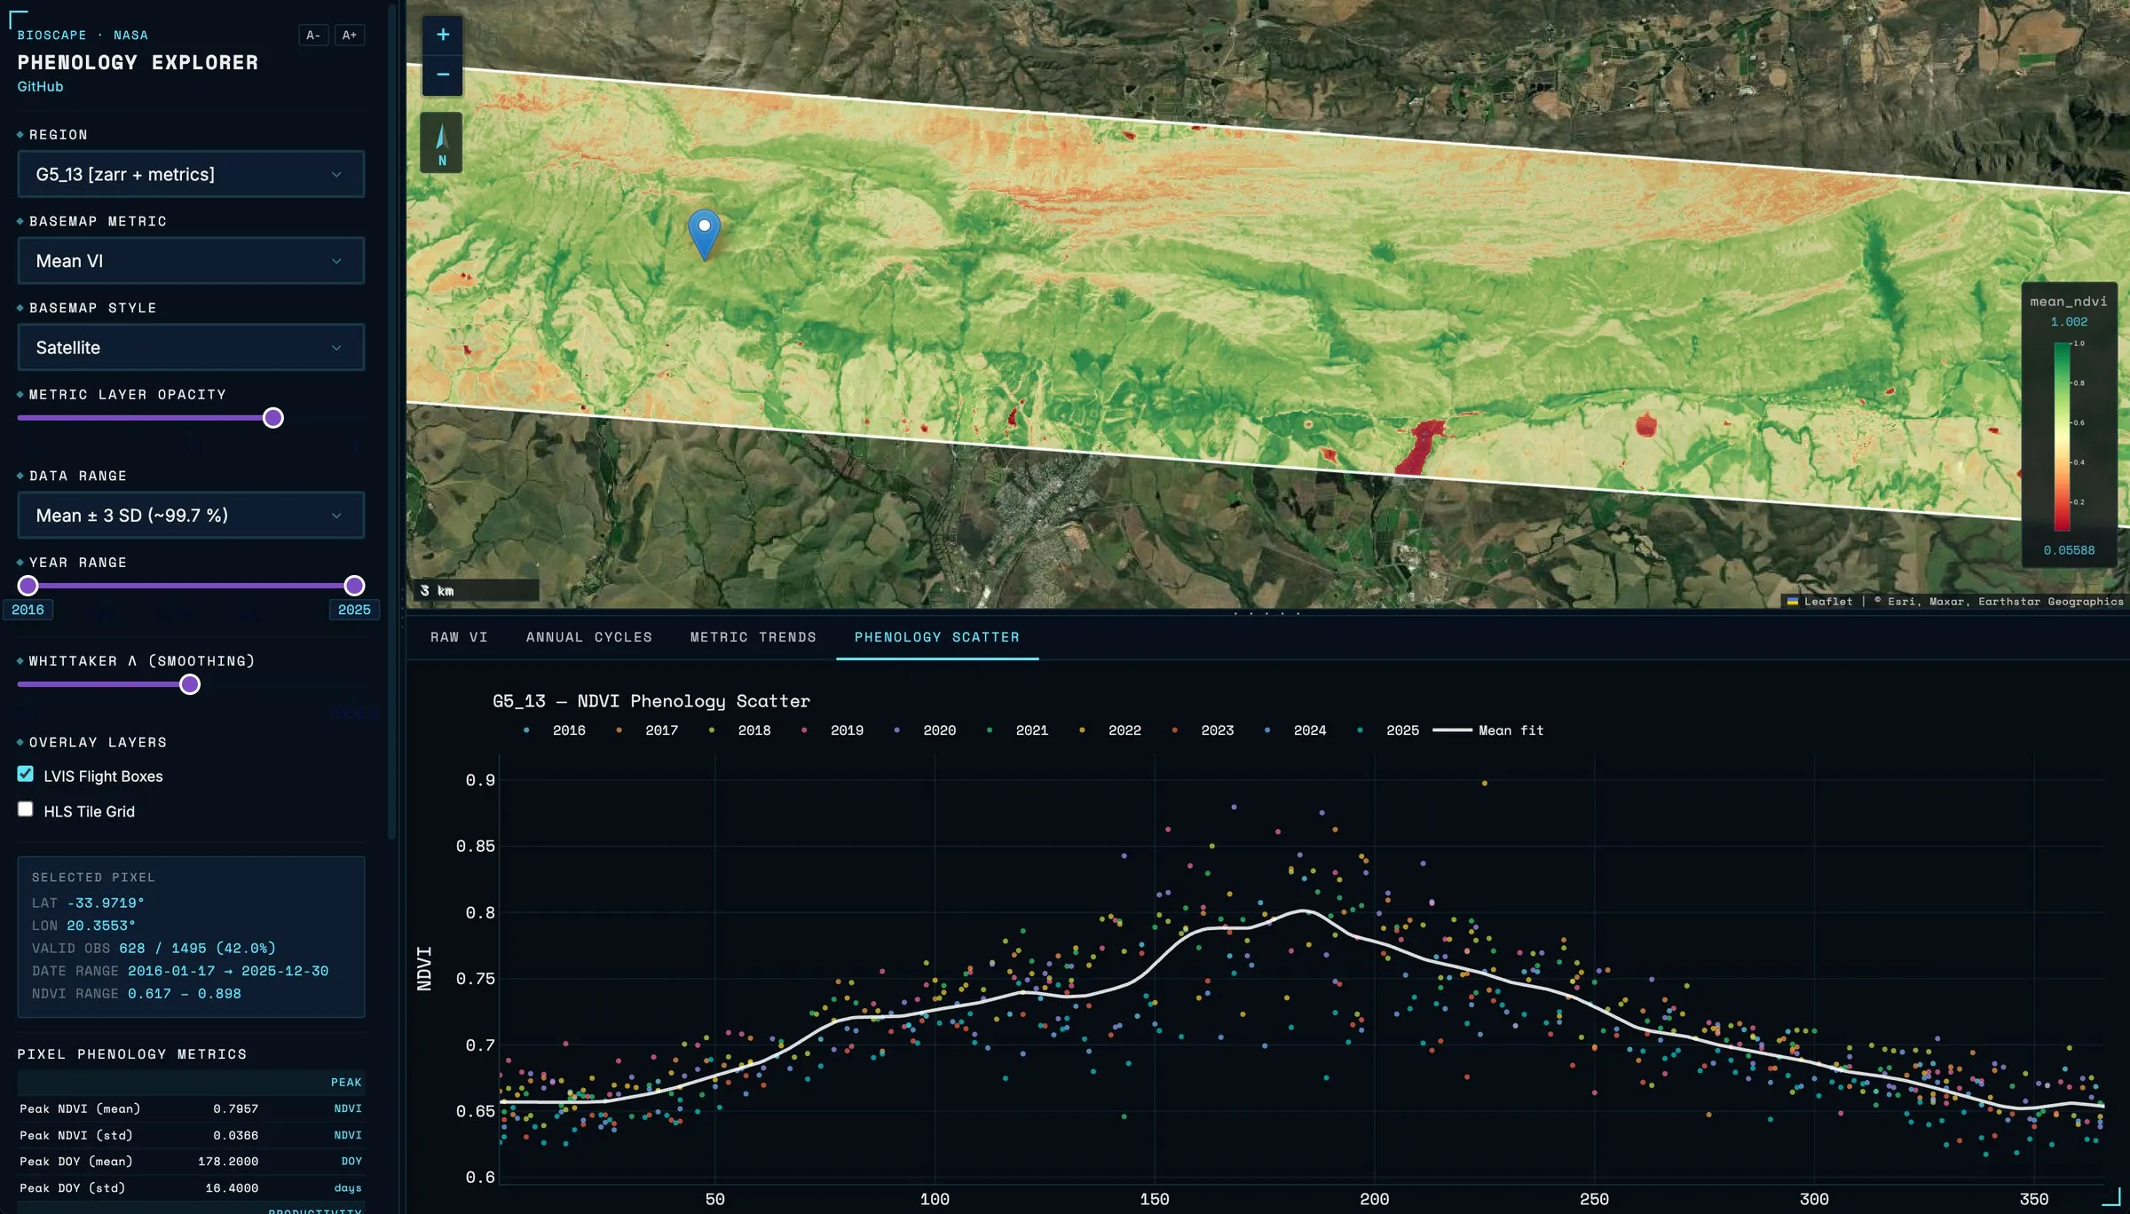Click the PHENOLOGY EXPLORER title

[x=138, y=62]
